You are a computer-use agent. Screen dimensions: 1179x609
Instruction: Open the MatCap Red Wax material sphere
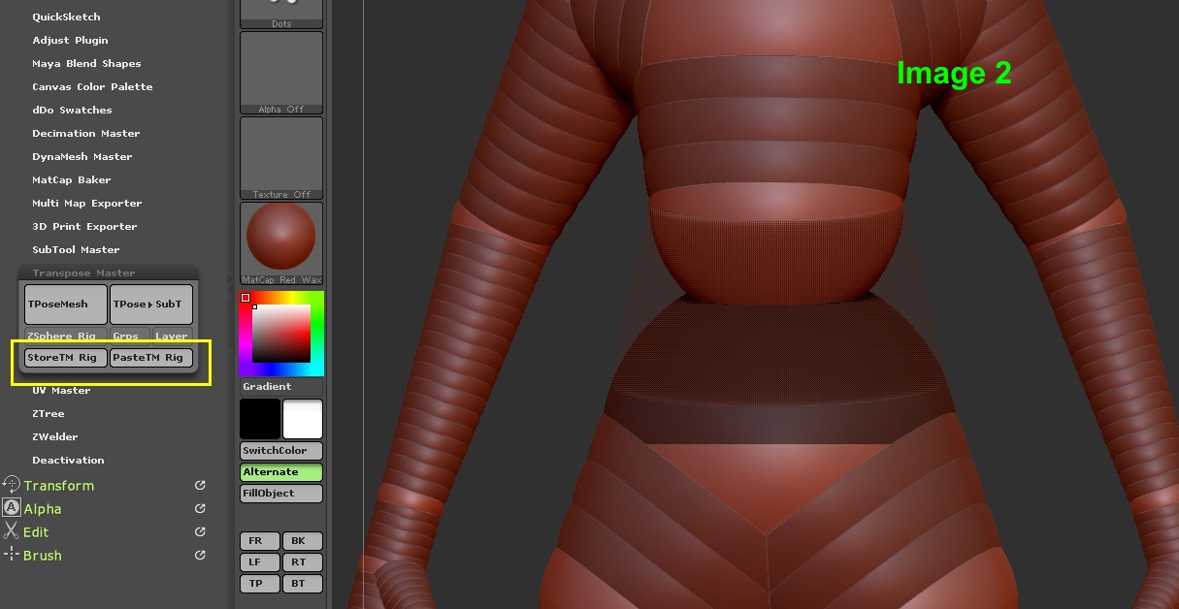pos(281,243)
